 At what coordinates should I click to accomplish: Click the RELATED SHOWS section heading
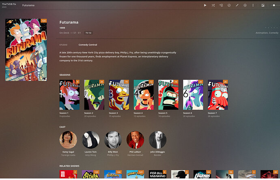pos(69,166)
